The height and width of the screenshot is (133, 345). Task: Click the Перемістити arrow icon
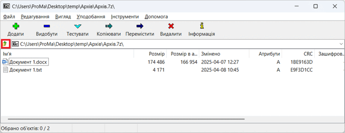click(140, 26)
